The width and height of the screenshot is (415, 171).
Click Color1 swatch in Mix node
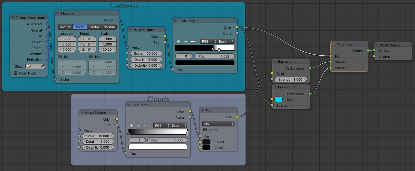[206, 142]
